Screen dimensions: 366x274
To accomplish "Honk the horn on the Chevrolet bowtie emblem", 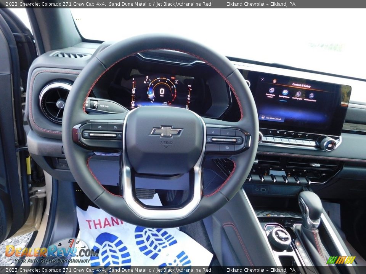I will pos(166,132).
